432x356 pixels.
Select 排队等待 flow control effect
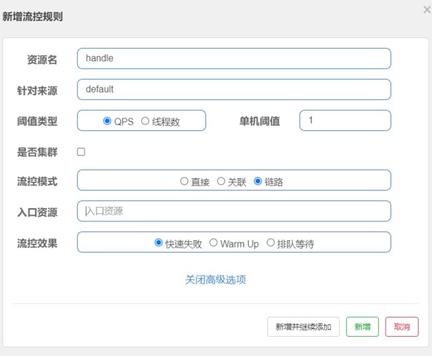point(270,243)
